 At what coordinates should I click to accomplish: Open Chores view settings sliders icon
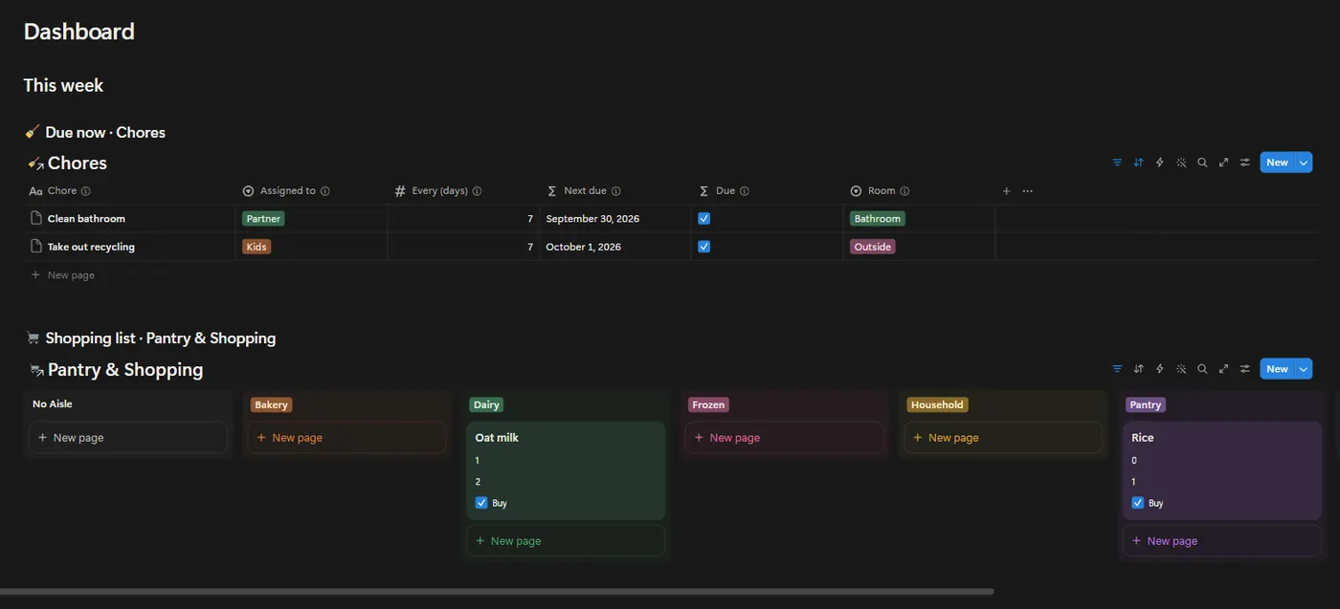[1244, 163]
